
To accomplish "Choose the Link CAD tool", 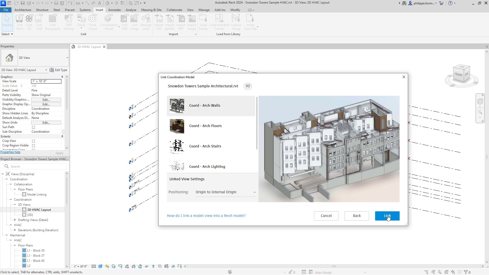I will [39, 22].
